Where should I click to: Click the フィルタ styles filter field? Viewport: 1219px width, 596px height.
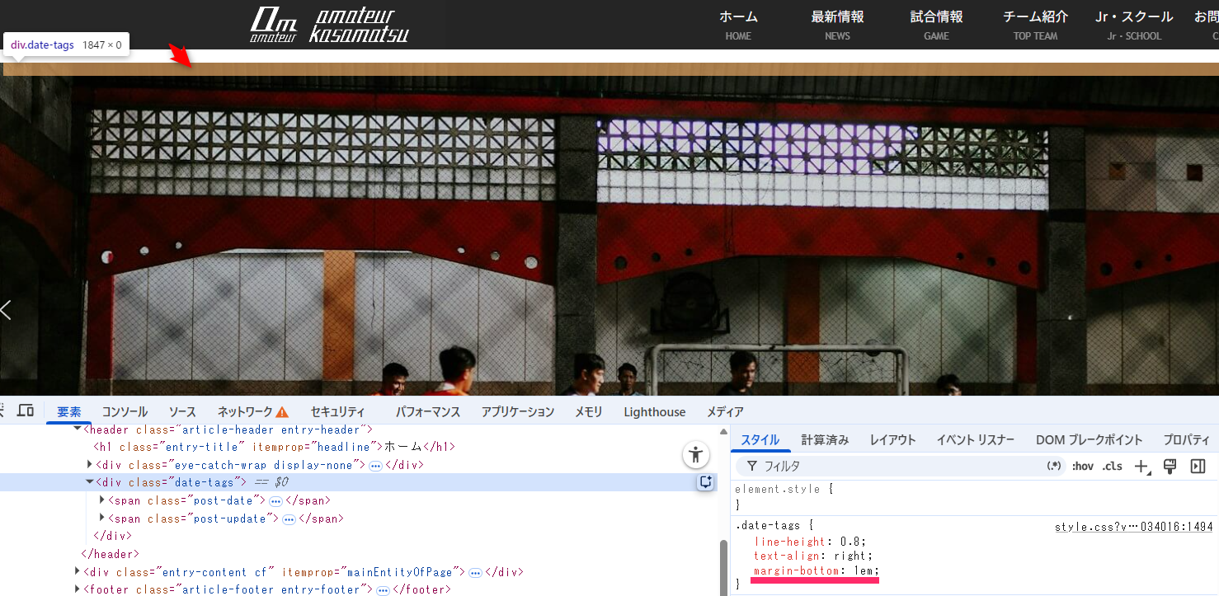[899, 467]
